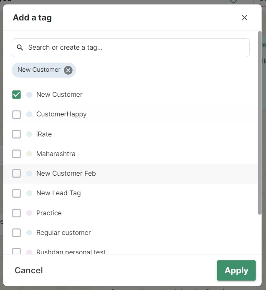This screenshot has width=266, height=290.
Task: Check the Regular customer checkbox
Action: pyautogui.click(x=16, y=232)
